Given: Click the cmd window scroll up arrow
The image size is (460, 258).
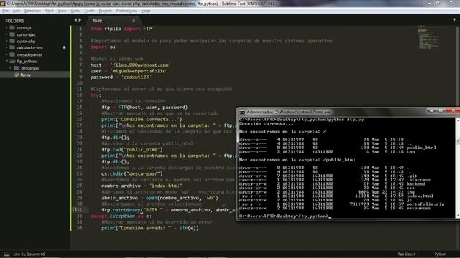Looking at the screenshot, I should 458,120.
